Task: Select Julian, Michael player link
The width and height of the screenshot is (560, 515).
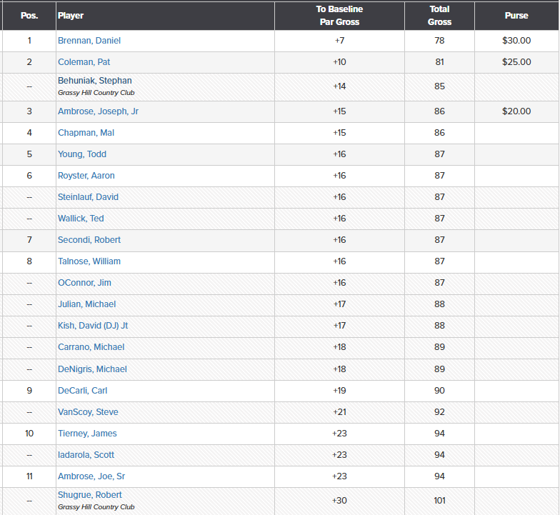Action: pos(87,304)
